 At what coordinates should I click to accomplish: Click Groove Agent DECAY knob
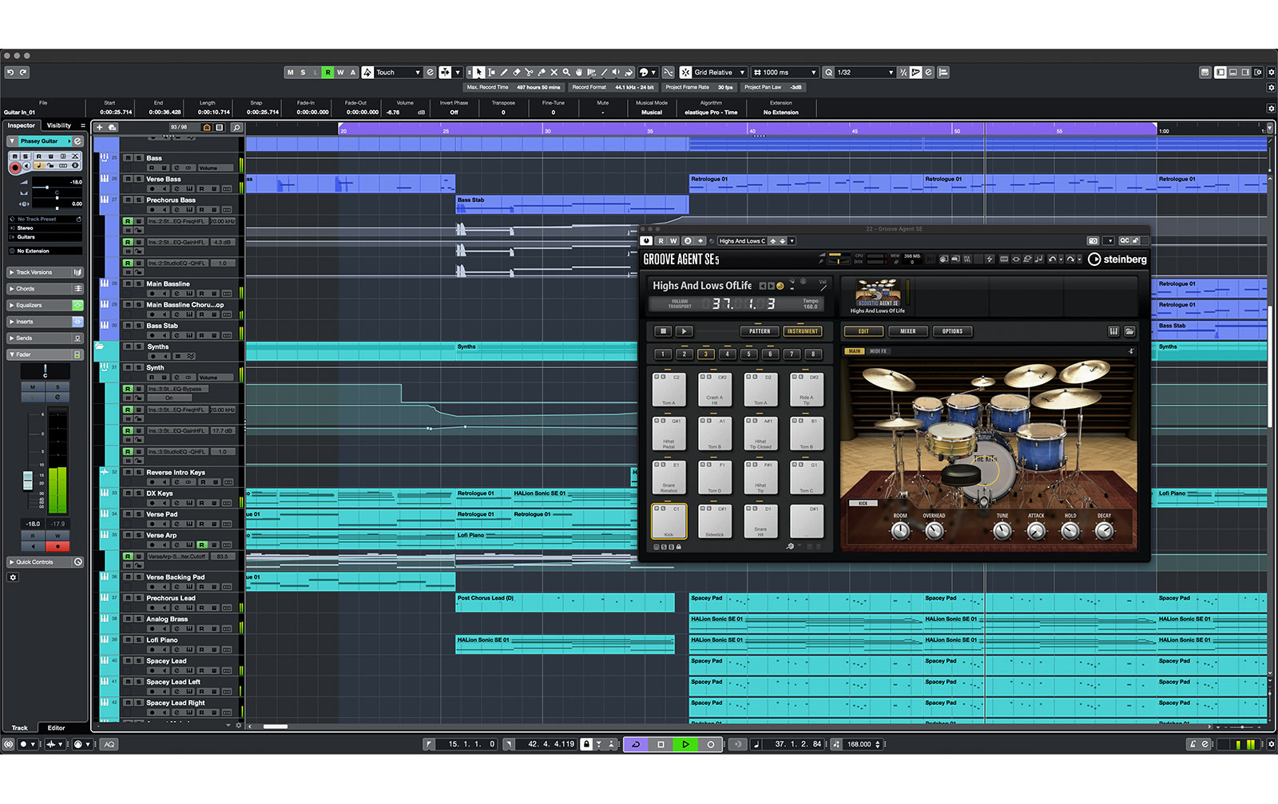click(1104, 532)
